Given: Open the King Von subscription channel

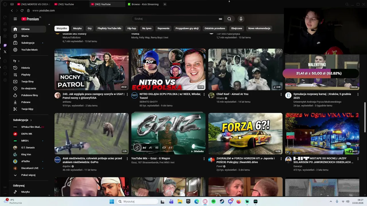Looking at the screenshot, I should [29, 154].
